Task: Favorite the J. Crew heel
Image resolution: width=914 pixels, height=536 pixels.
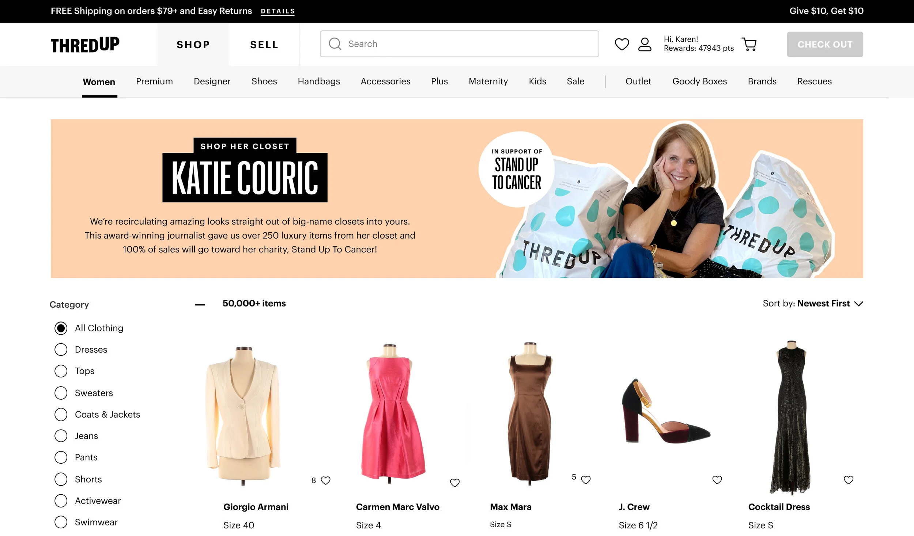Action: point(717,479)
